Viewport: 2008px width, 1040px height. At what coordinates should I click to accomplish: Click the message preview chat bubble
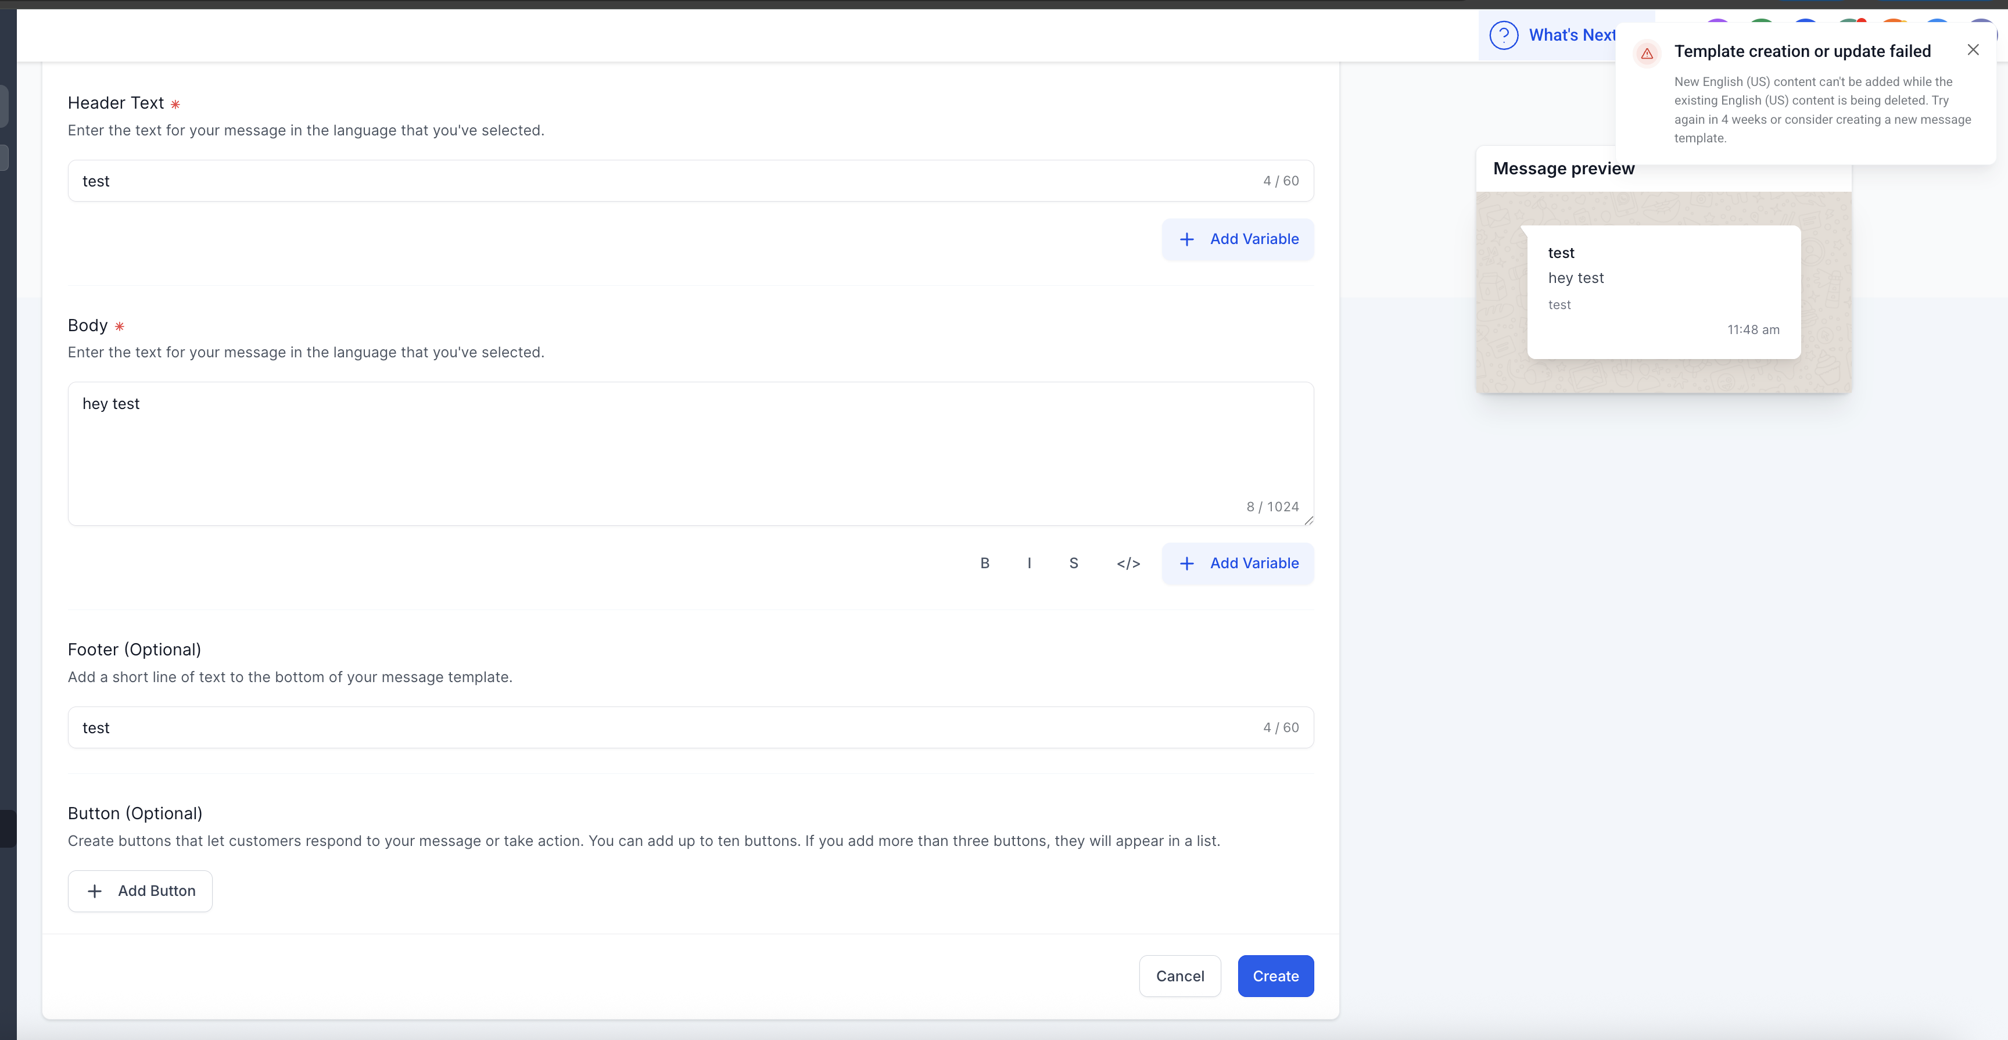1663,292
